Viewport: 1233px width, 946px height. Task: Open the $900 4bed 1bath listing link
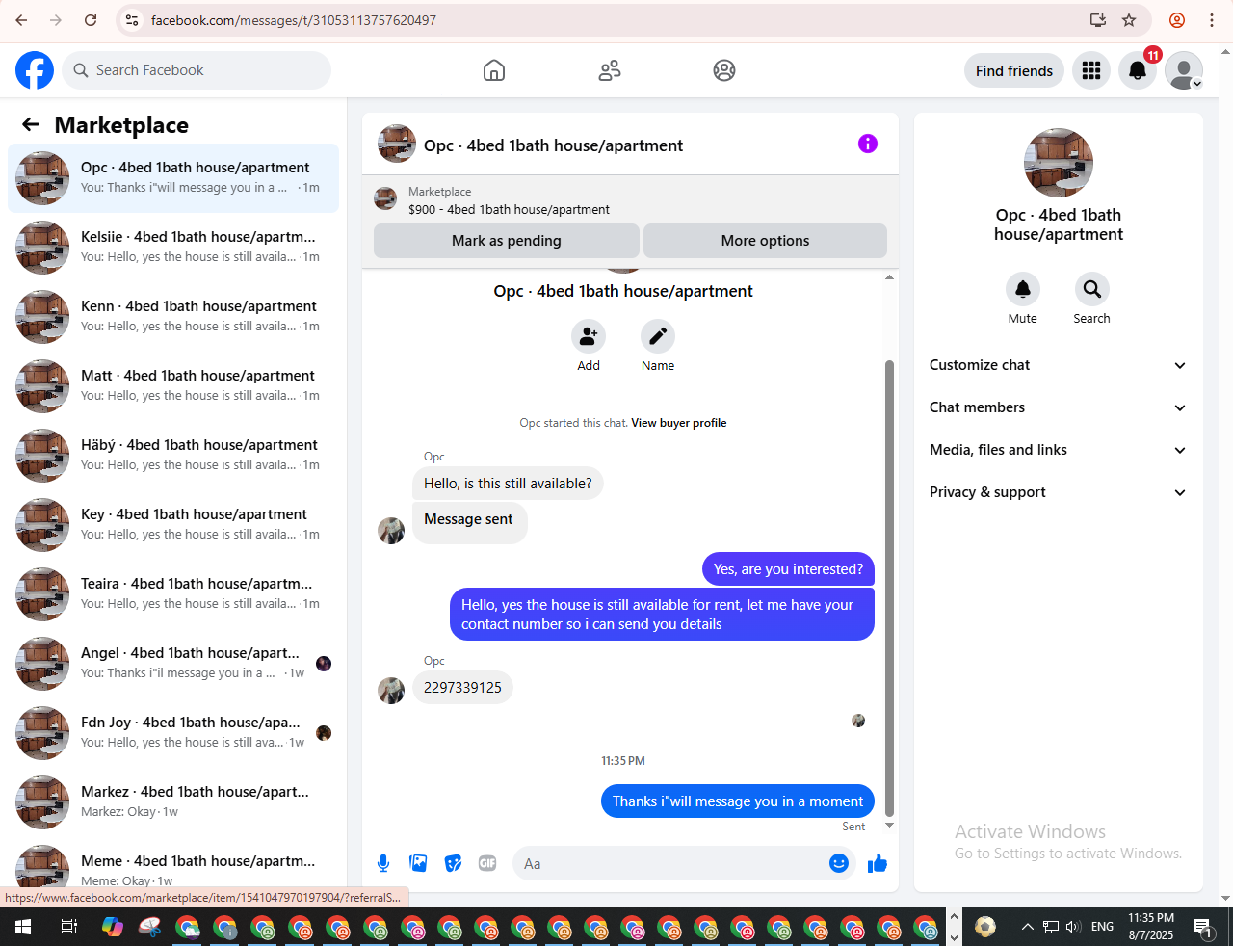coord(509,209)
